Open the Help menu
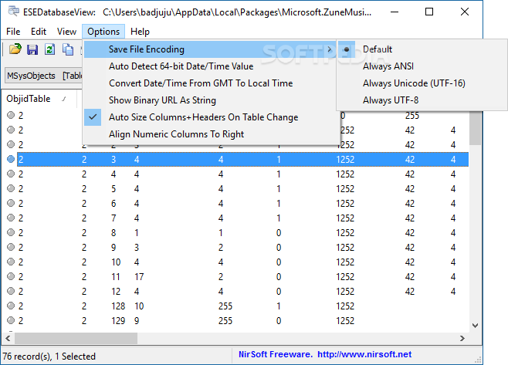This screenshot has height=365, width=508. pyautogui.click(x=140, y=32)
